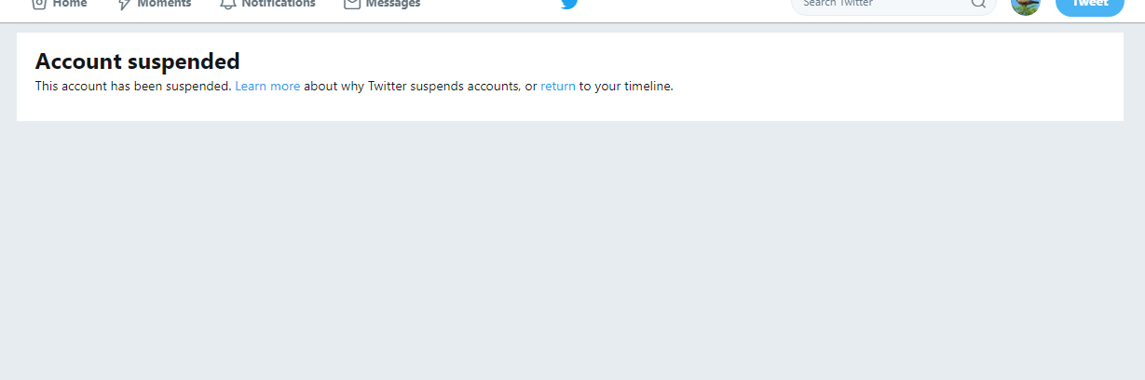Click the Home birdhouse icon

pos(39,4)
